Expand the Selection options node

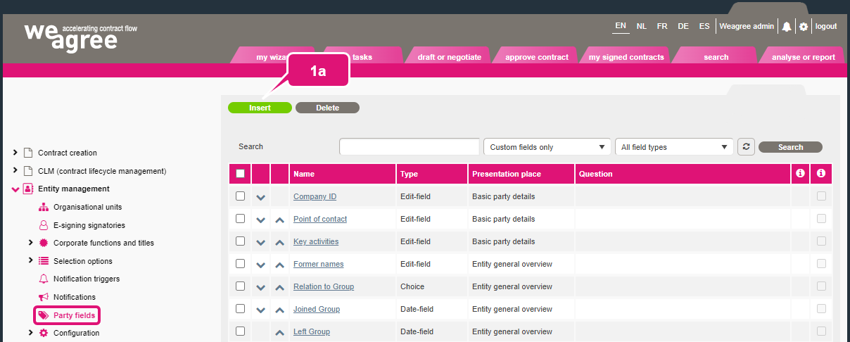(x=30, y=260)
